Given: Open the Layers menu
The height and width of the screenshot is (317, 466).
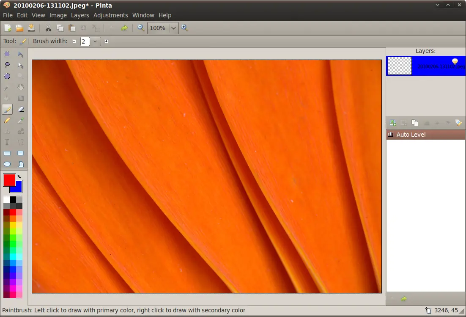Looking at the screenshot, I should [80, 15].
